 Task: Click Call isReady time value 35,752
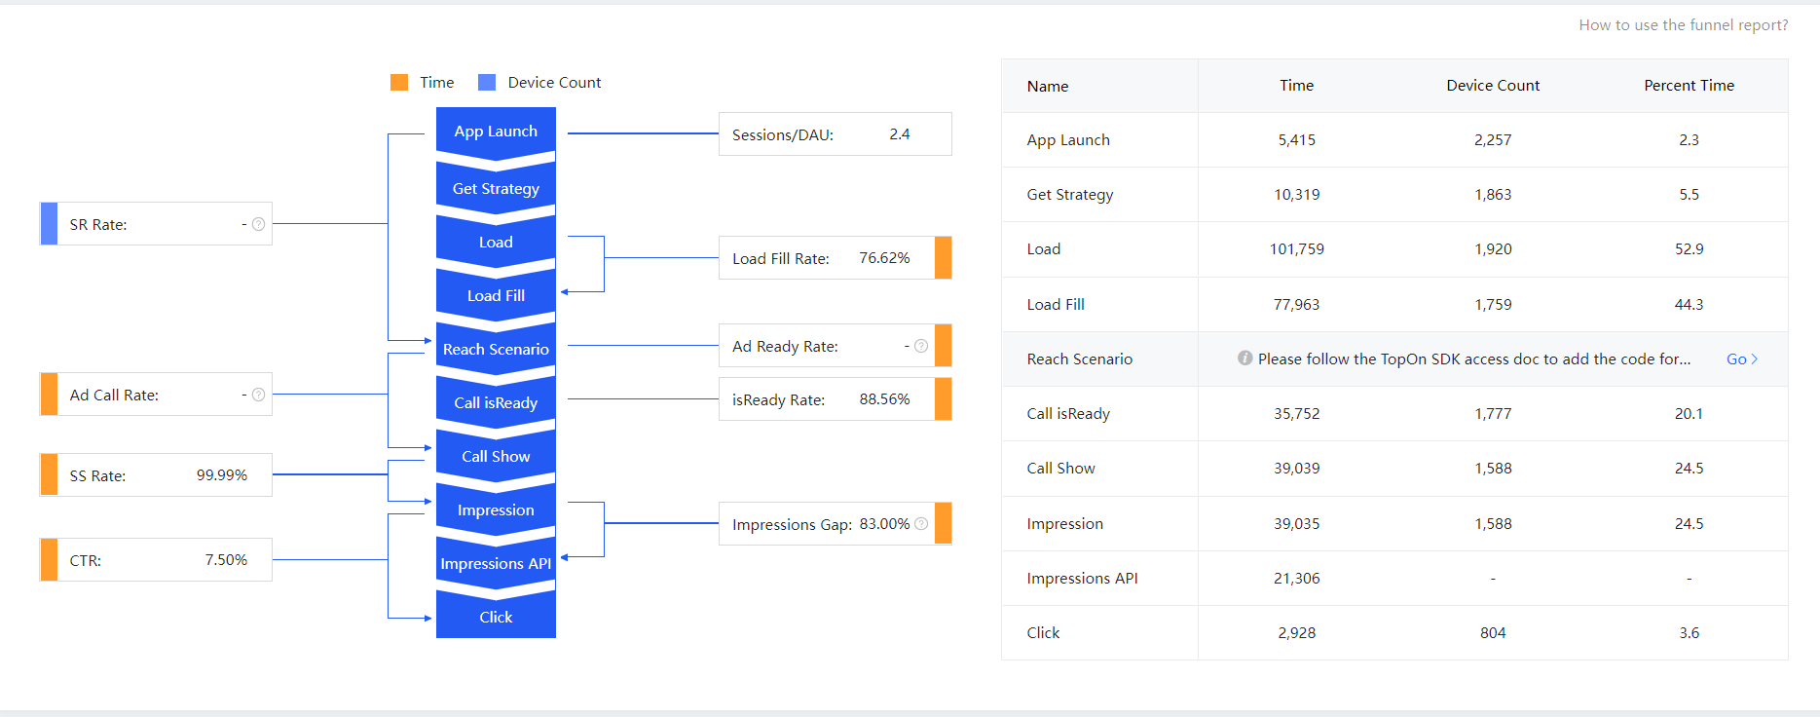point(1297,414)
